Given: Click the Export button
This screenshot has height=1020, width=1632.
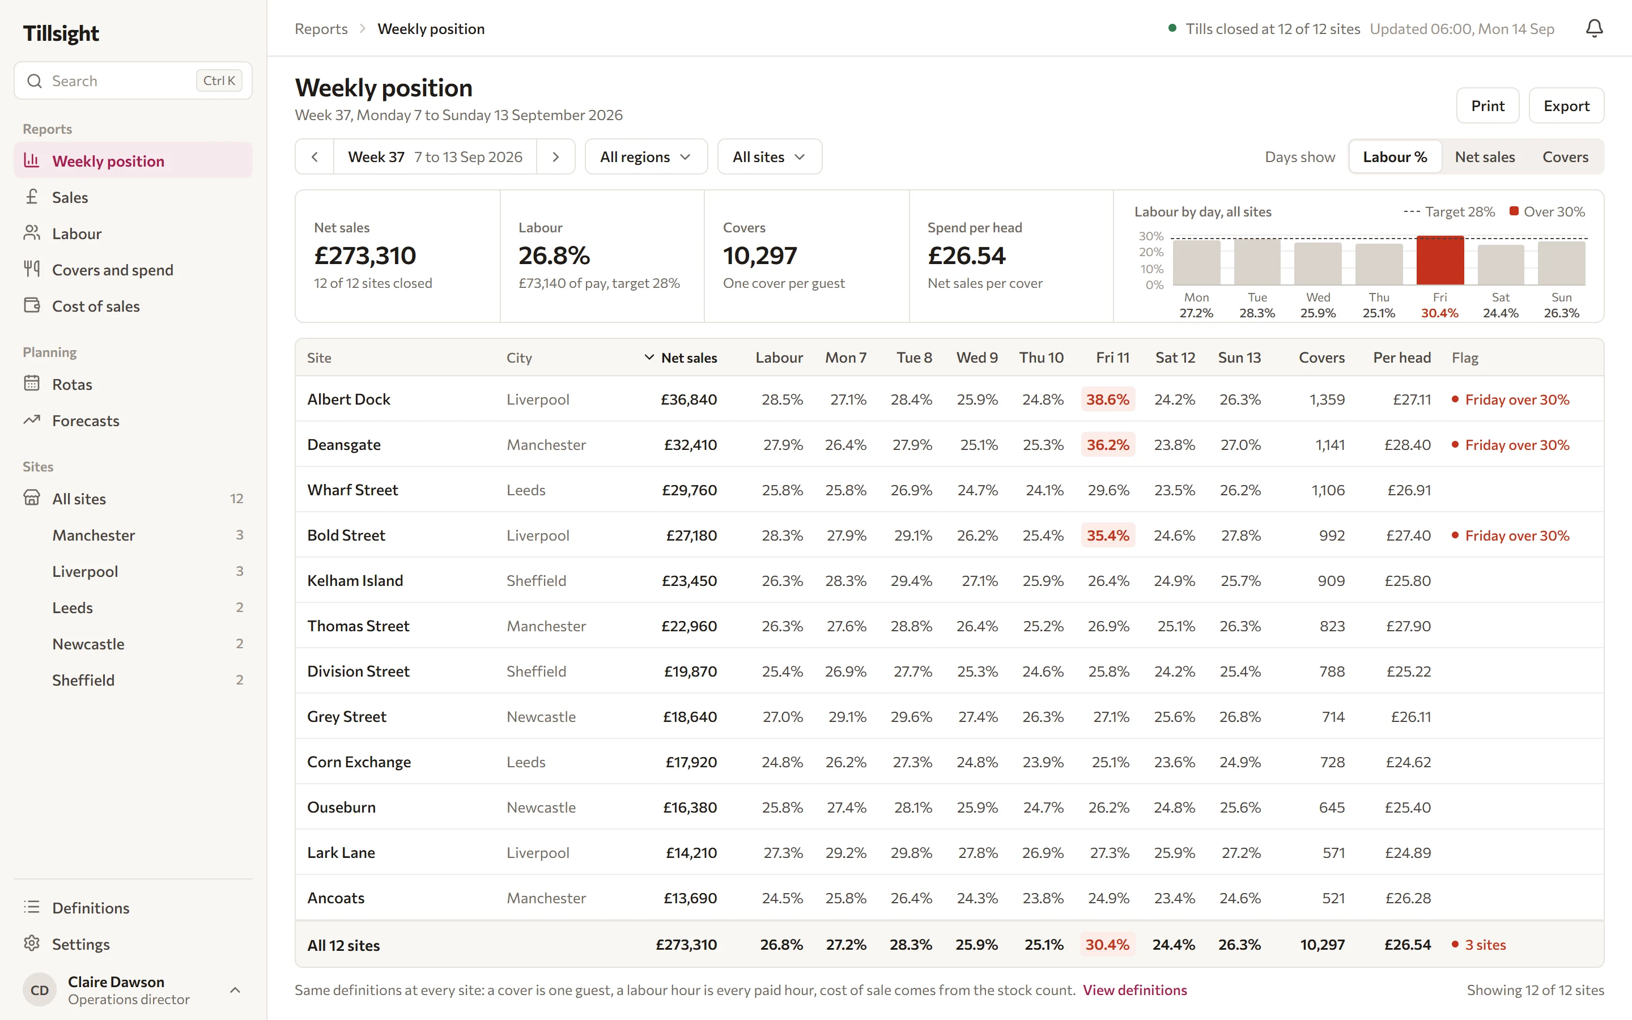Looking at the screenshot, I should [1566, 105].
